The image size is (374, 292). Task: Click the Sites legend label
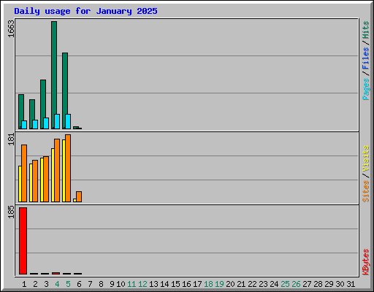tap(365, 191)
